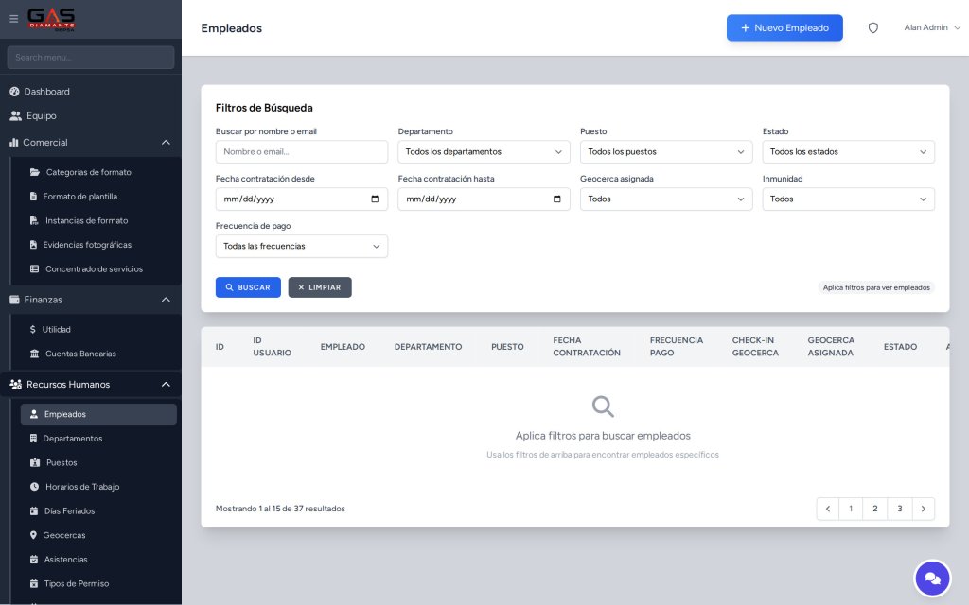Click the Gas Diamante logo
This screenshot has height=605, width=969.
click(x=51, y=19)
